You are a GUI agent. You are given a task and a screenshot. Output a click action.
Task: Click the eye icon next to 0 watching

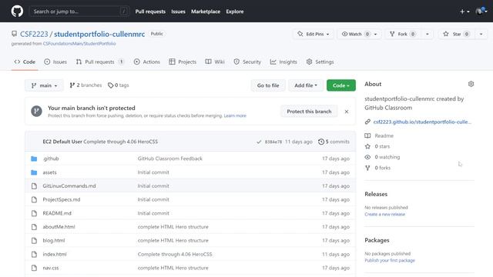pos(367,157)
